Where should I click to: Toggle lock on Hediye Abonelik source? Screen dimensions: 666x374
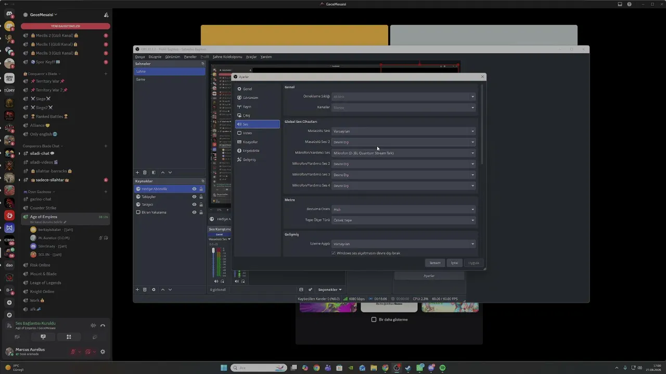point(201,189)
